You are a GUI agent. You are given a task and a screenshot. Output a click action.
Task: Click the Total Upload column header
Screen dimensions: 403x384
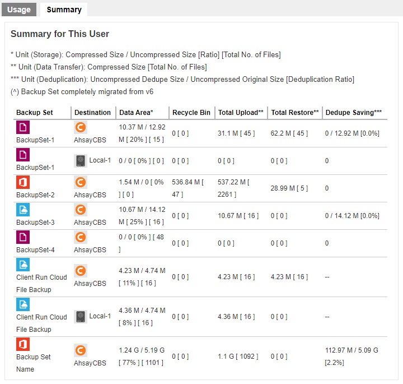pyautogui.click(x=241, y=113)
